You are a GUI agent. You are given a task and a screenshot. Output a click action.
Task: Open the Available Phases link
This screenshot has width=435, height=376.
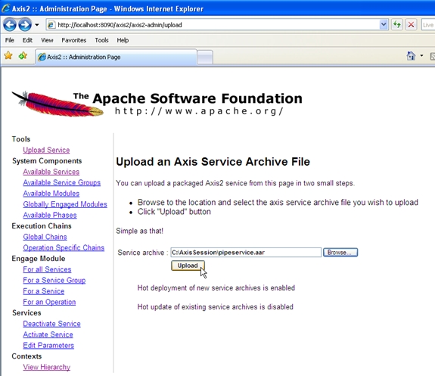pos(50,215)
